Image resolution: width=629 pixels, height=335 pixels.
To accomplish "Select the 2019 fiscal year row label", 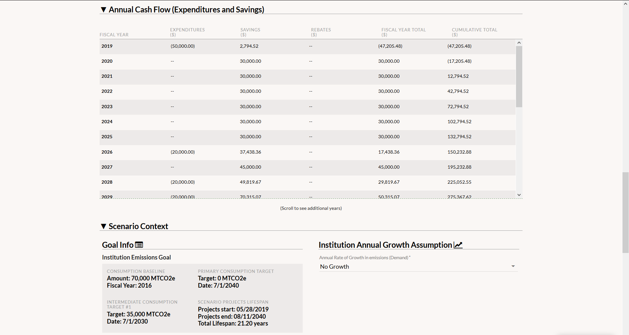I will point(107,46).
